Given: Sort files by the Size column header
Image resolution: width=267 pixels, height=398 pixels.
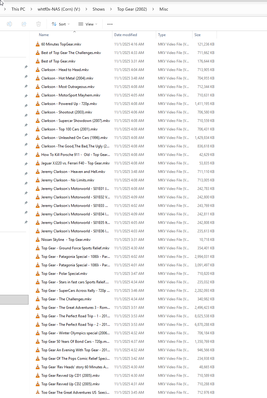Looking at the screenshot, I should pos(197,35).
